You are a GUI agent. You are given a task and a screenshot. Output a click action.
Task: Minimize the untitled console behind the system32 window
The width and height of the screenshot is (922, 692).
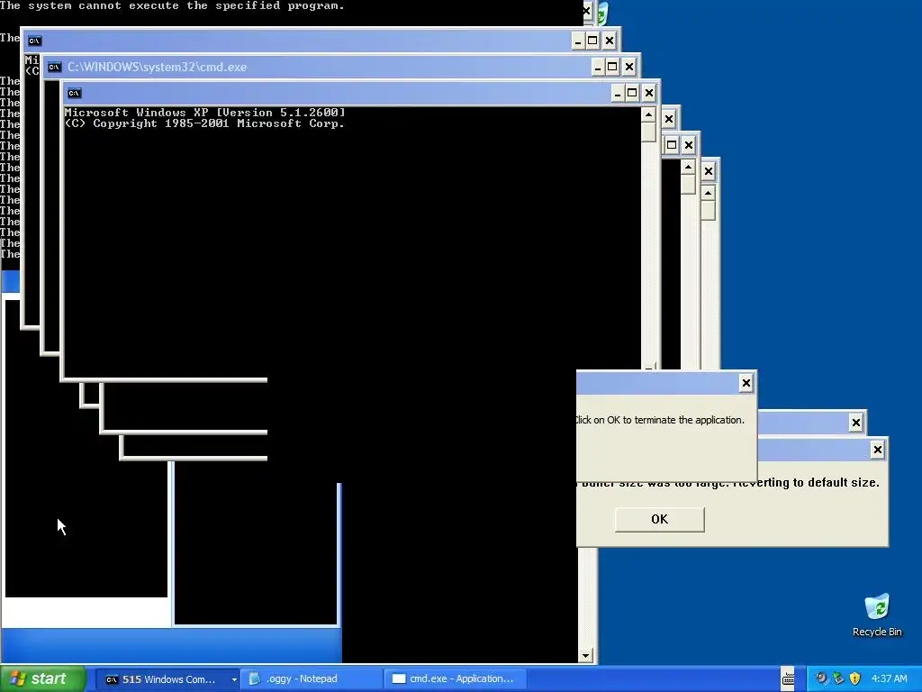(578, 41)
